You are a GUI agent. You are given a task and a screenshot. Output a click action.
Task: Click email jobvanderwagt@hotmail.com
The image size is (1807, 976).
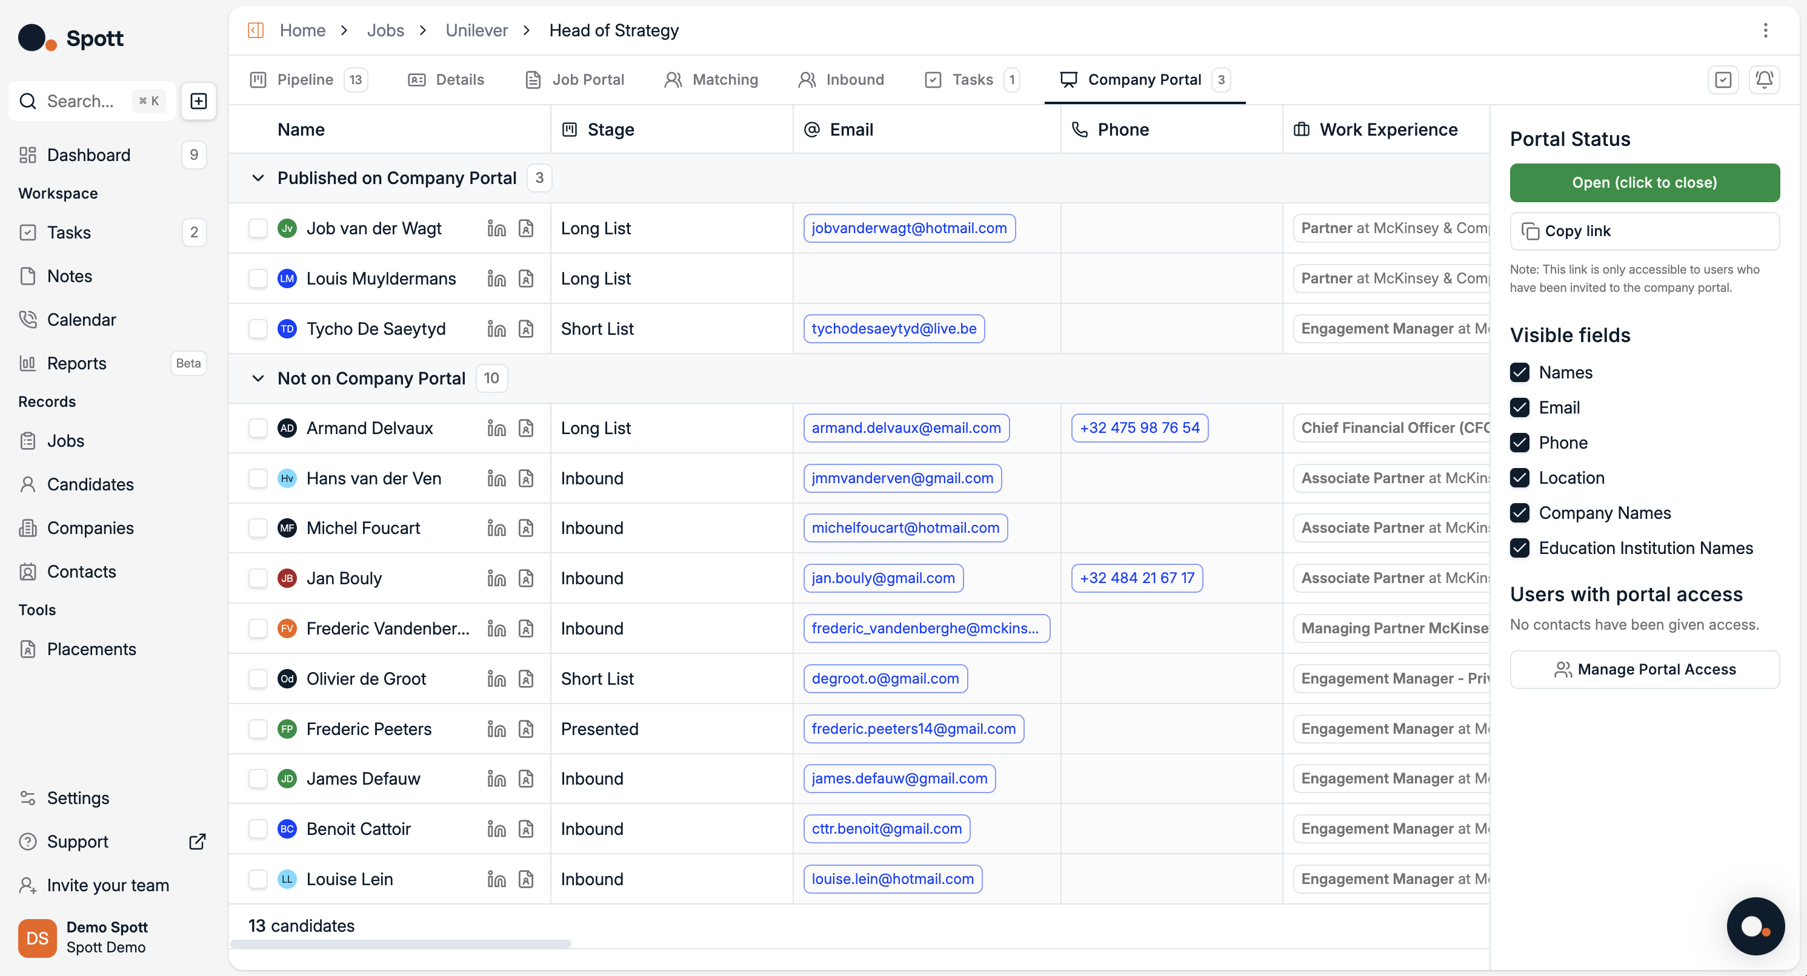pos(909,228)
